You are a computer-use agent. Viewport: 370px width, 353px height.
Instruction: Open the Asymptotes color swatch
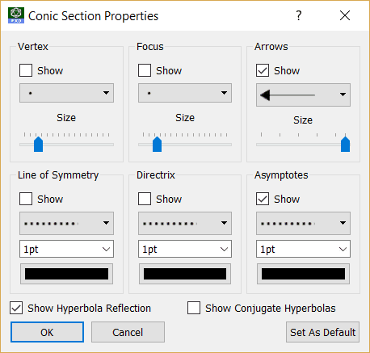303,274
